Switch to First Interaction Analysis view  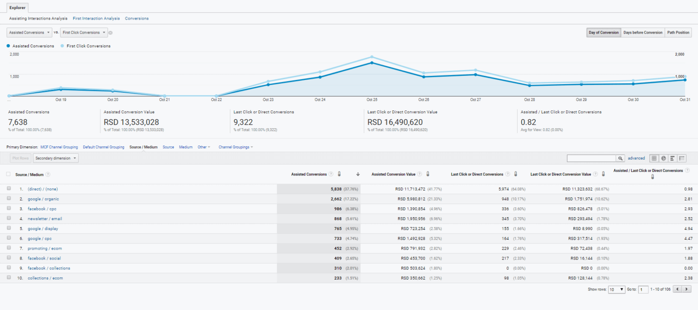tap(96, 19)
